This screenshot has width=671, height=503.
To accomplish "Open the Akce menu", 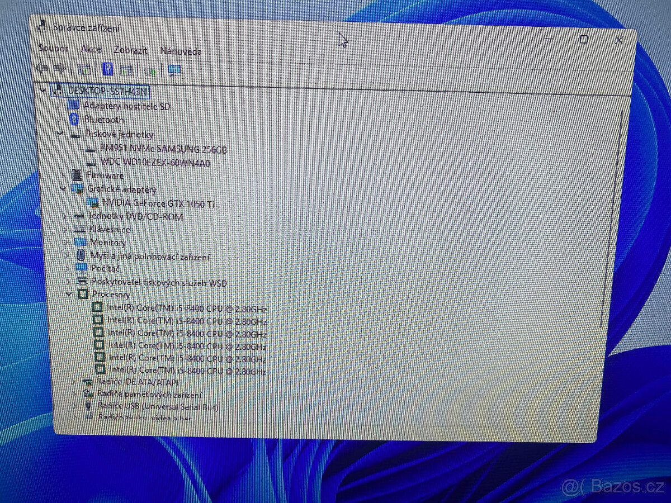I will 91,50.
